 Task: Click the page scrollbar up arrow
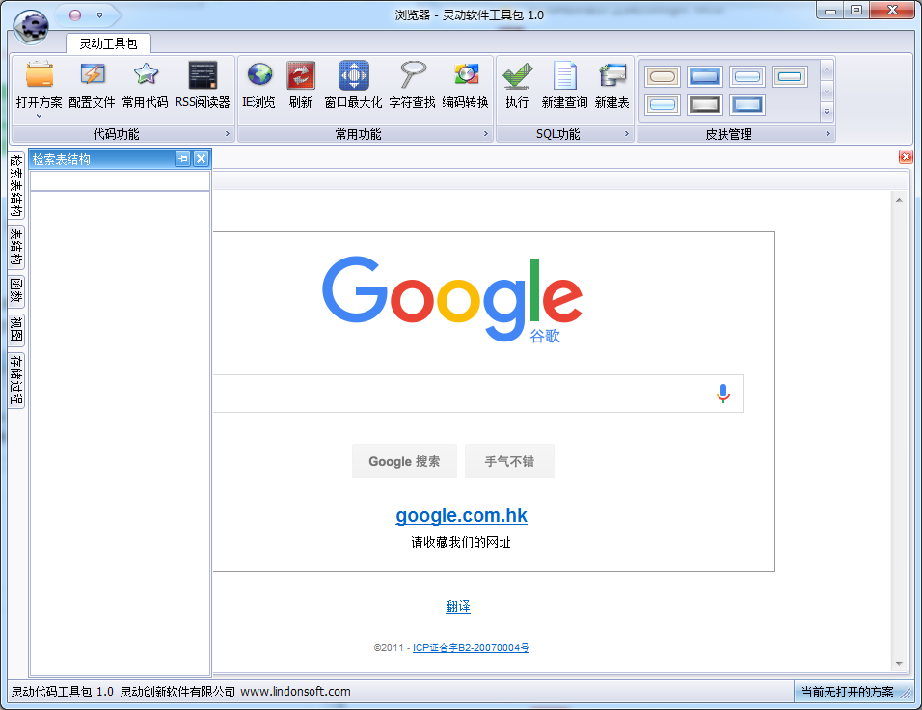[x=899, y=200]
